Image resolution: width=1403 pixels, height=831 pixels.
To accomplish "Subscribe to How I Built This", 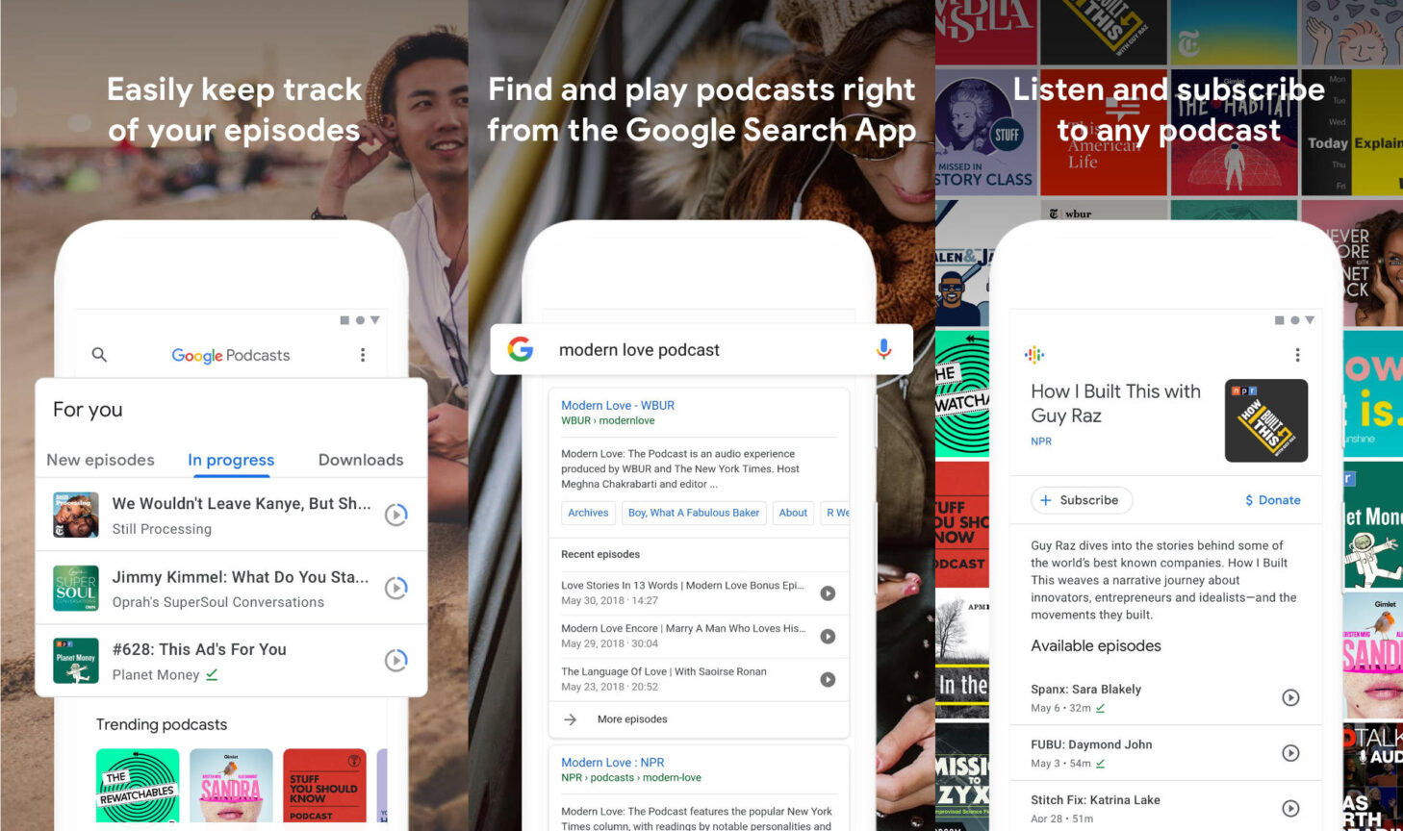I will pyautogui.click(x=1082, y=500).
